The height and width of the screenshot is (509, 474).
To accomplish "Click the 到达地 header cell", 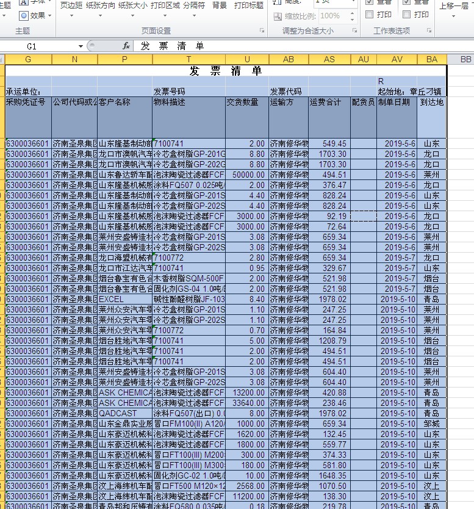I will point(432,117).
